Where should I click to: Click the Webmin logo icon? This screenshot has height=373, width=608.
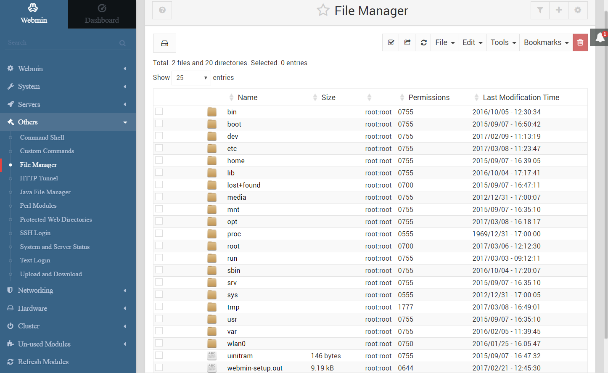pyautogui.click(x=33, y=8)
